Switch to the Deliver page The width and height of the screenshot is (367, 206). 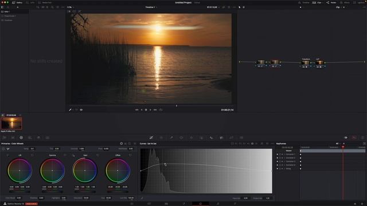pos(235,204)
